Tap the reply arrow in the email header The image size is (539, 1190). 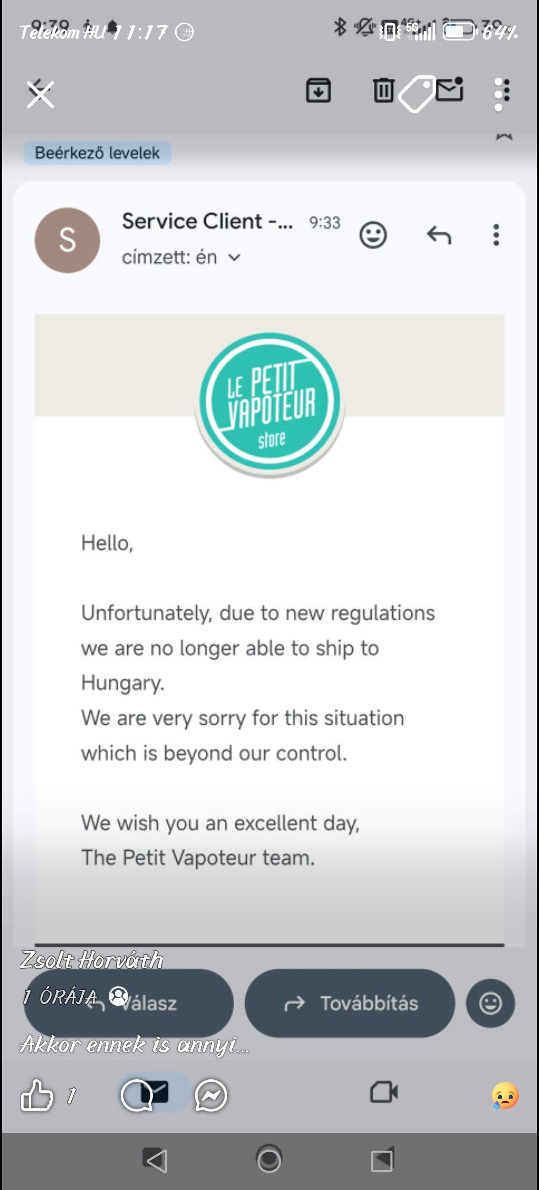point(439,236)
